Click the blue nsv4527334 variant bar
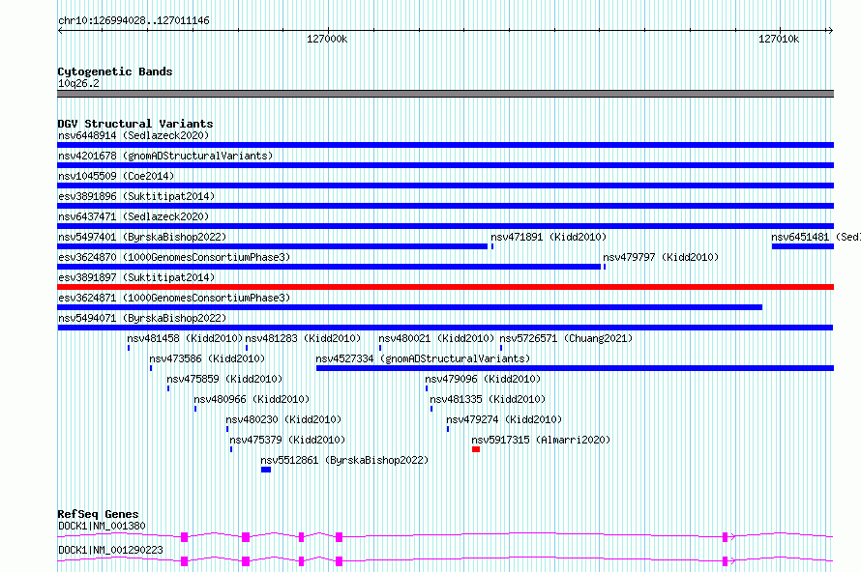This screenshot has width=861, height=572. point(575,368)
